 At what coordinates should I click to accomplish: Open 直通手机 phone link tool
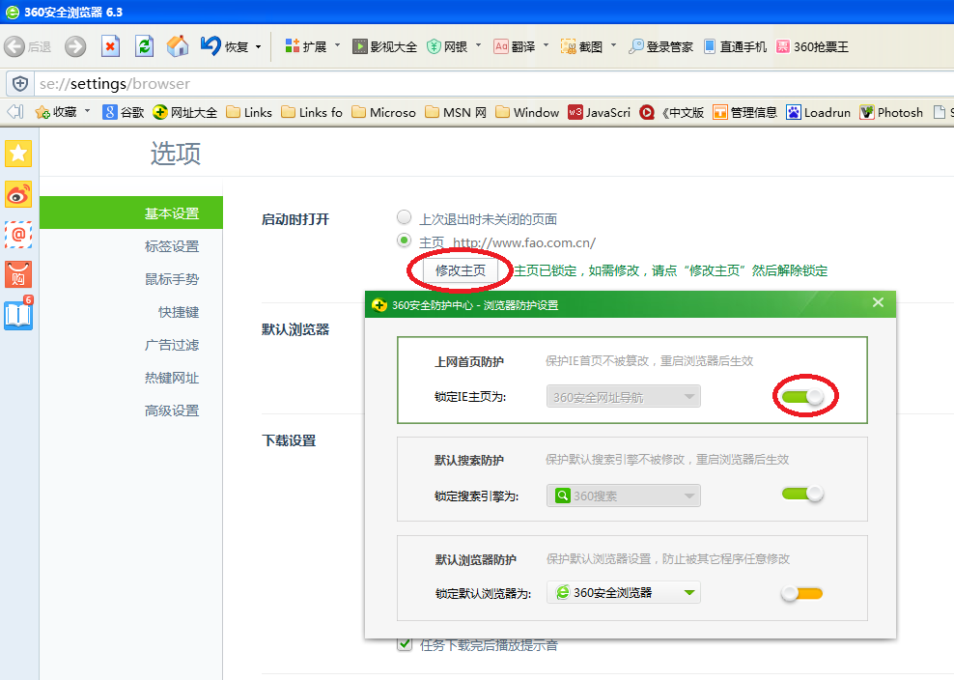pos(735,47)
